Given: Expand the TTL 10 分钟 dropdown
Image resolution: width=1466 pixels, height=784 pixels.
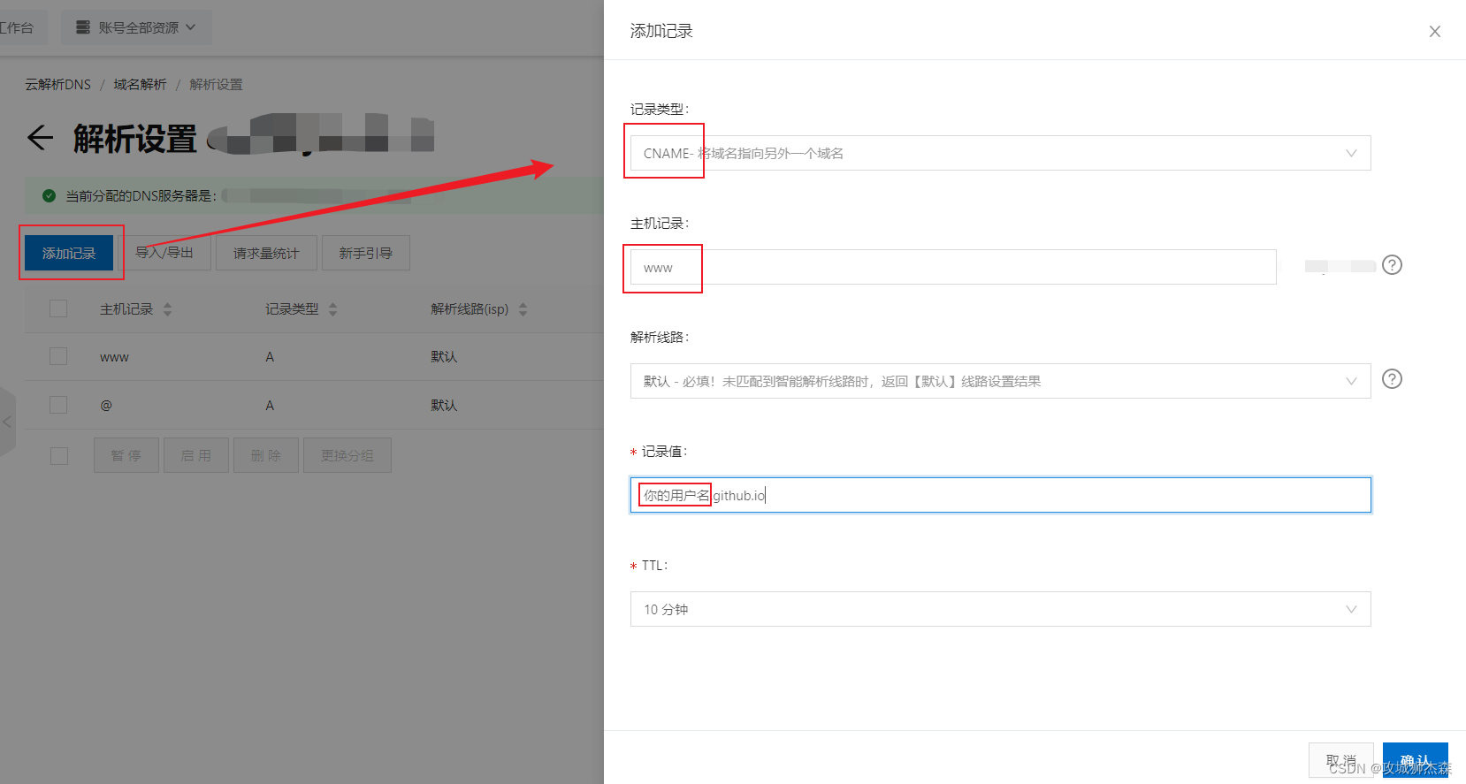Looking at the screenshot, I should (1000, 609).
